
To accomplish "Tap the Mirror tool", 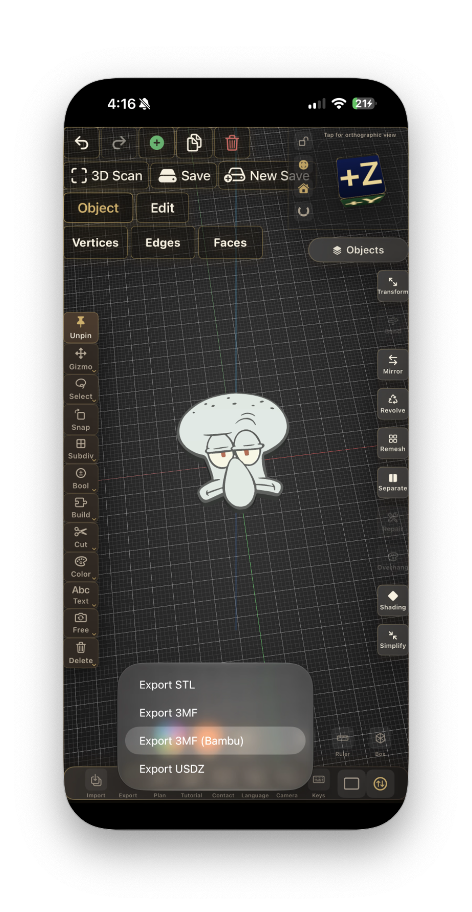I will pos(393,364).
